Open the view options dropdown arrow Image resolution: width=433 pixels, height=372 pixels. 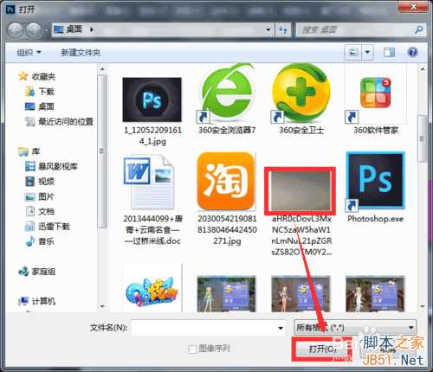(367, 52)
